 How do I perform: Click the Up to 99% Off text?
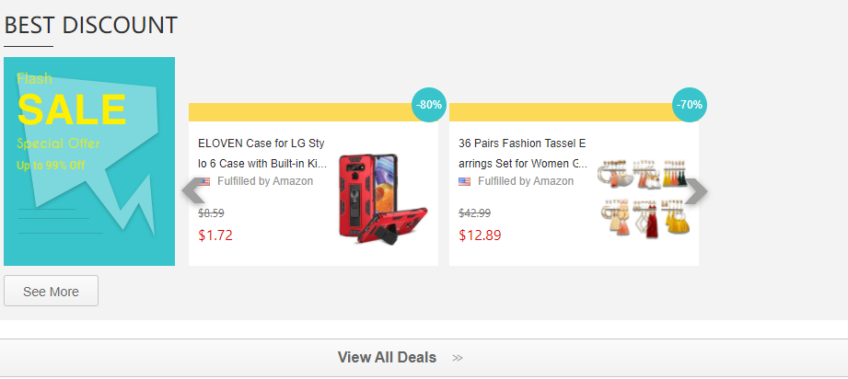click(51, 166)
